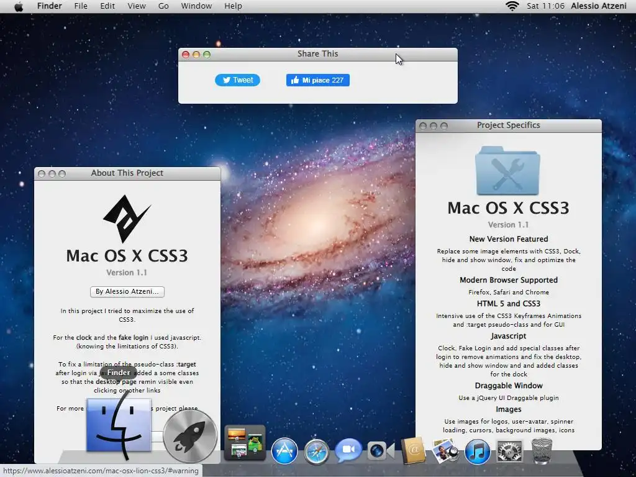The width and height of the screenshot is (636, 477).
Task: Click Version 1.1 in About This Project
Action: [x=127, y=273]
